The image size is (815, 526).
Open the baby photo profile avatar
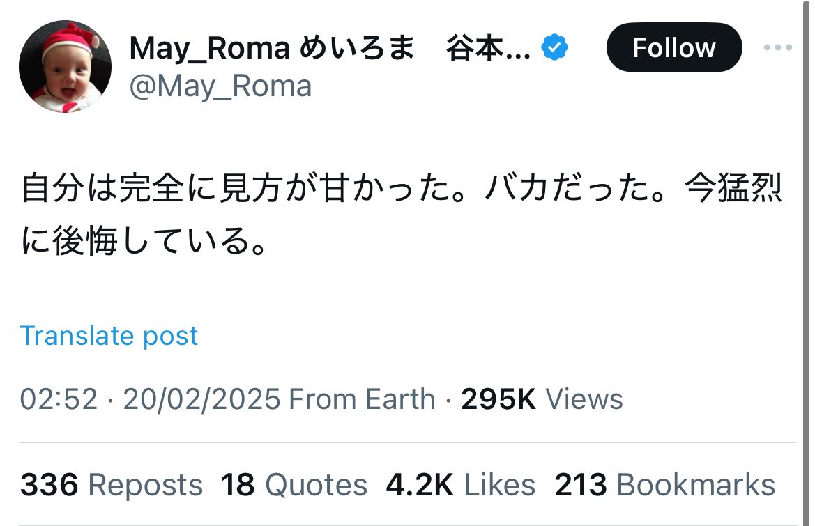click(x=65, y=66)
